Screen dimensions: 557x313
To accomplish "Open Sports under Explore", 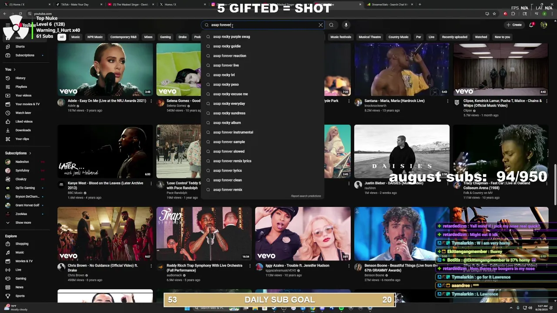I will point(25,296).
